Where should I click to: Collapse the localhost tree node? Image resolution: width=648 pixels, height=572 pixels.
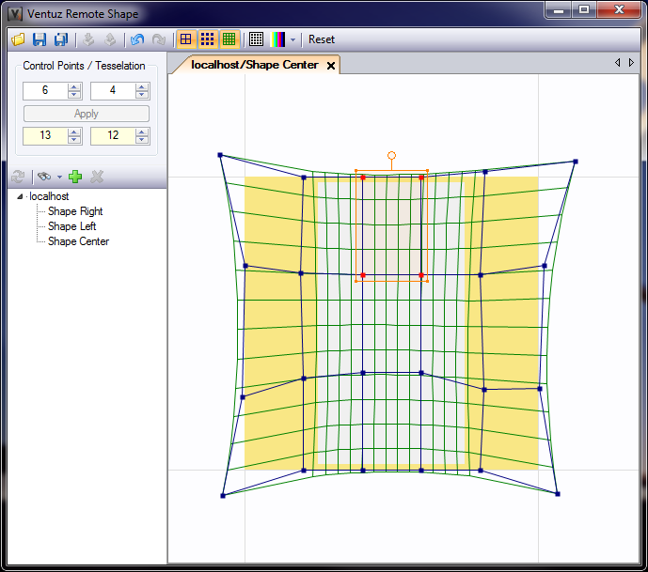click(x=21, y=196)
